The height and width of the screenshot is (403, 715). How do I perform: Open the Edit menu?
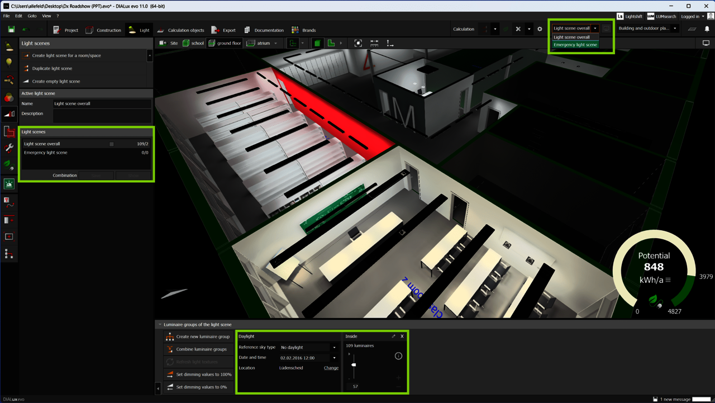click(18, 16)
